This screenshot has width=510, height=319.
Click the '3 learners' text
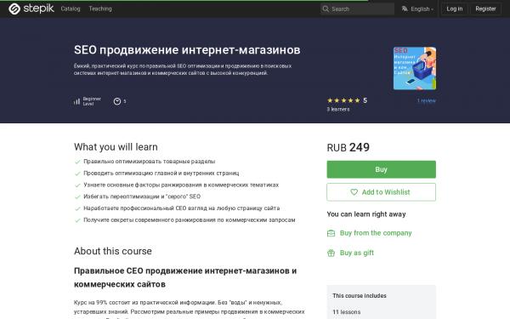338,110
